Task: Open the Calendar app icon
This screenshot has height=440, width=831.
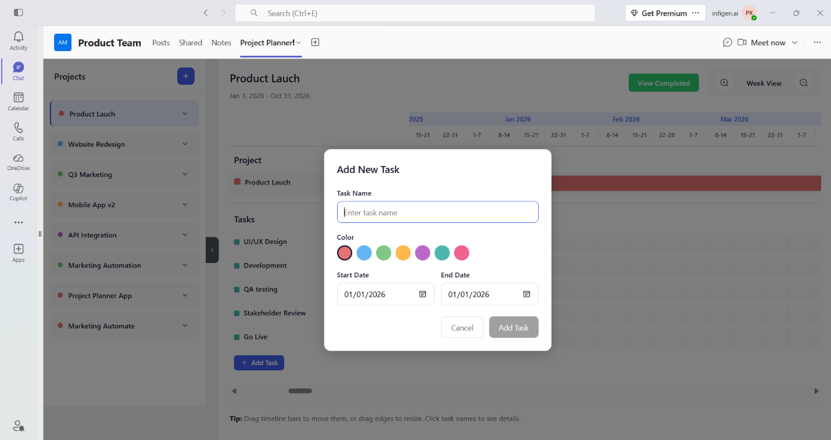Action: click(x=19, y=101)
